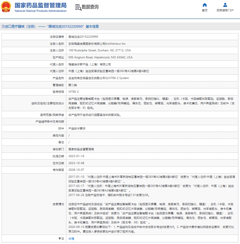Select registrant name bioMerieux Inc cell
The width and height of the screenshot is (240, 244).
152,44
